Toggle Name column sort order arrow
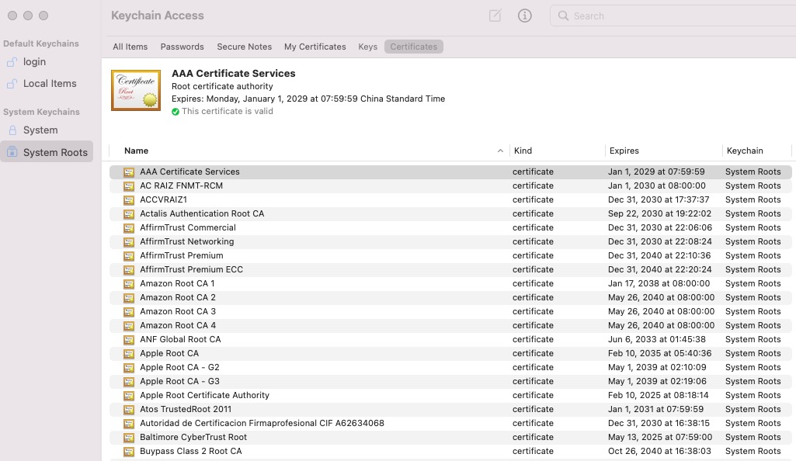This screenshot has height=461, width=796. pyautogui.click(x=500, y=151)
